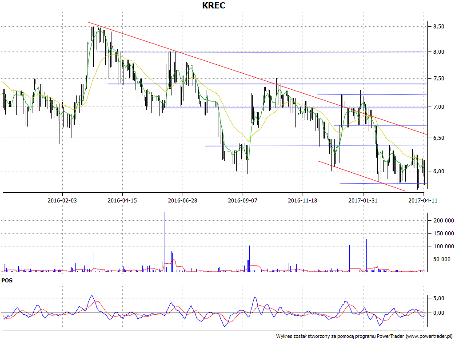Click the 2017-01-31 date label
Image resolution: width=455 pixels, height=341 pixels.
tap(363, 200)
